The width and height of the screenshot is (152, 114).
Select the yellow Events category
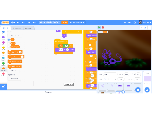[3, 48]
